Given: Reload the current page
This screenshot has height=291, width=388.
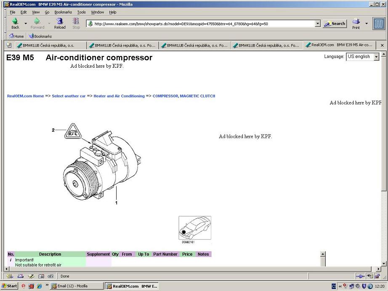Looking at the screenshot, I should (60, 24).
